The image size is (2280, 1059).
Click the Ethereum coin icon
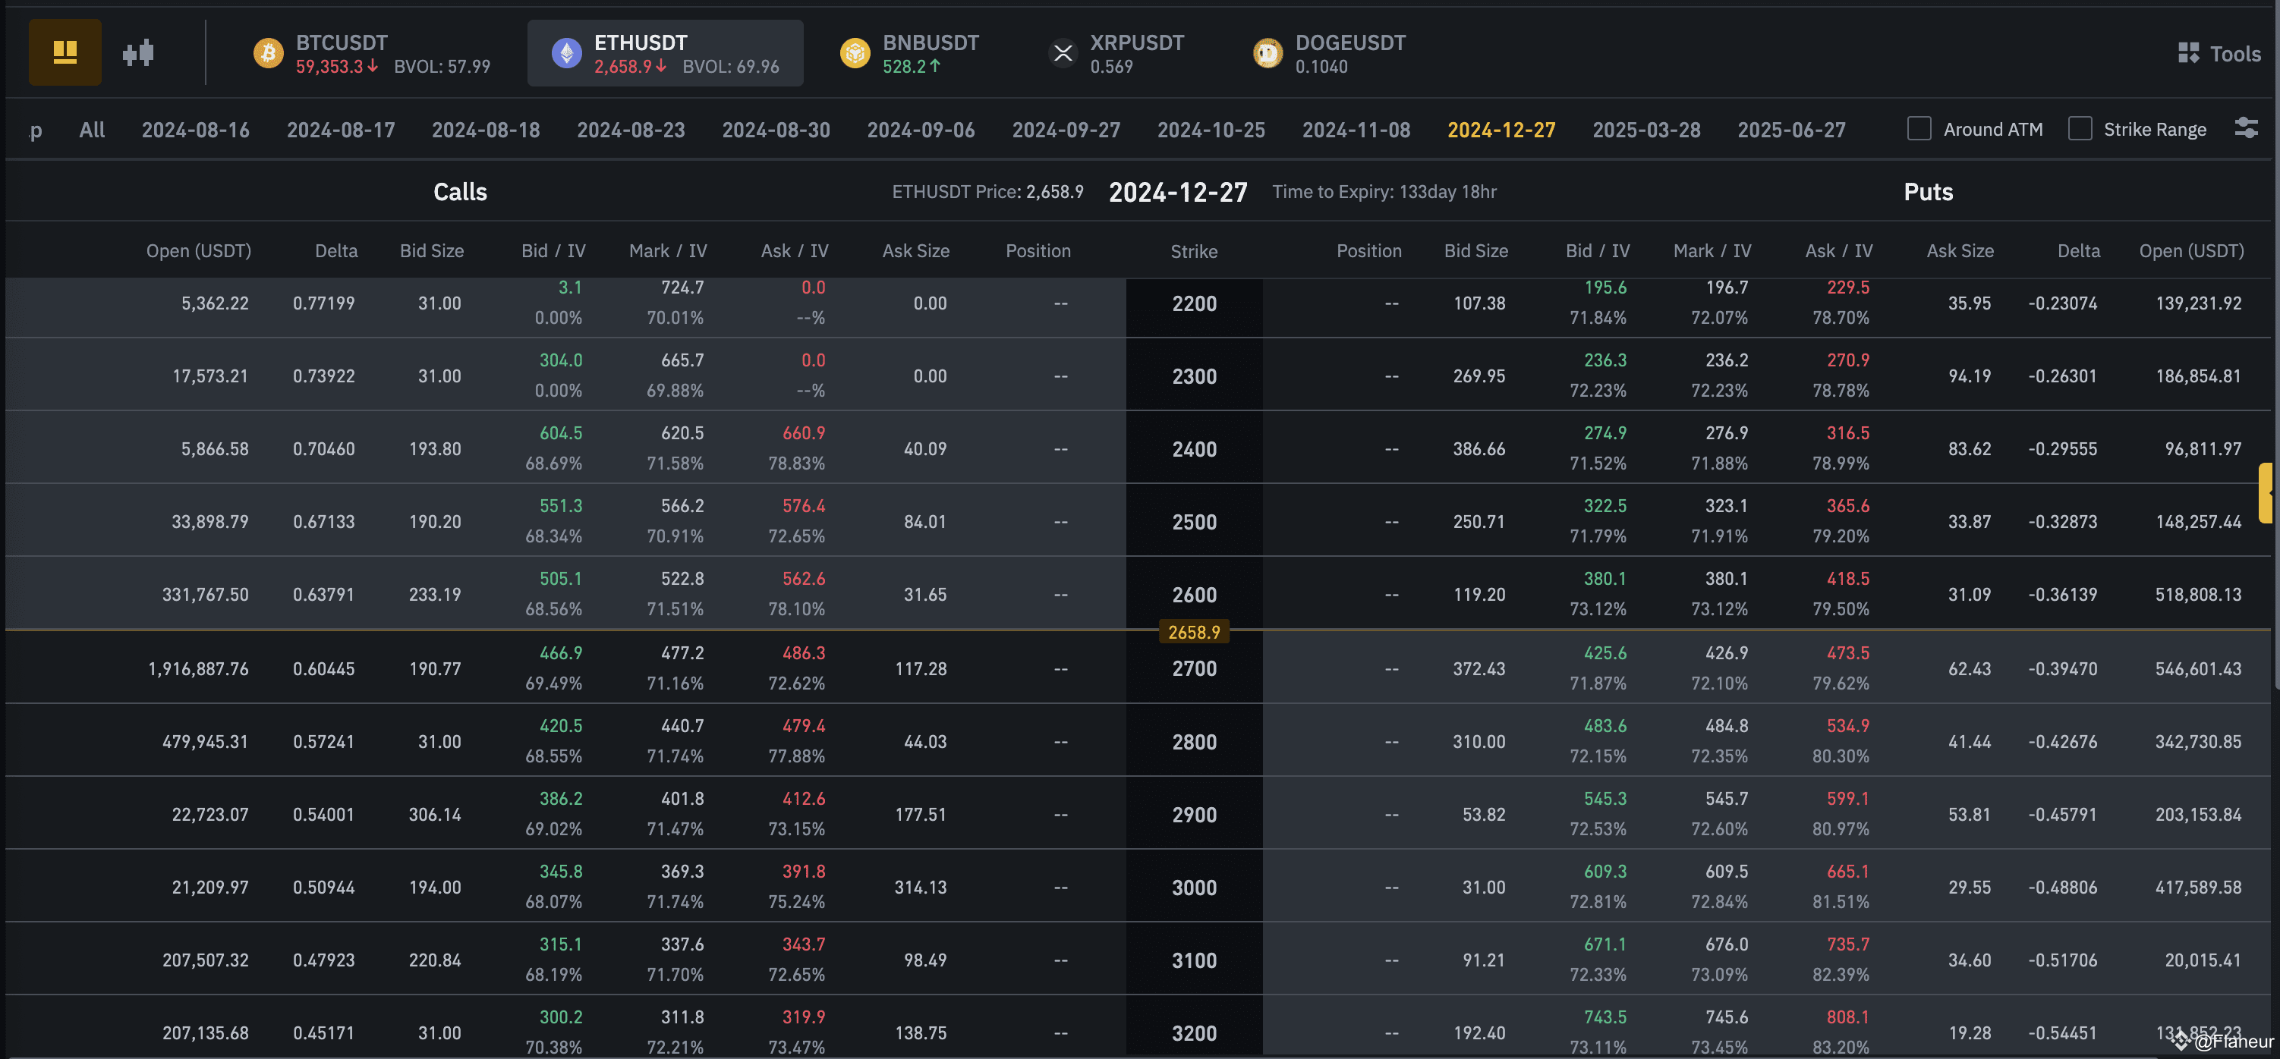click(x=566, y=53)
